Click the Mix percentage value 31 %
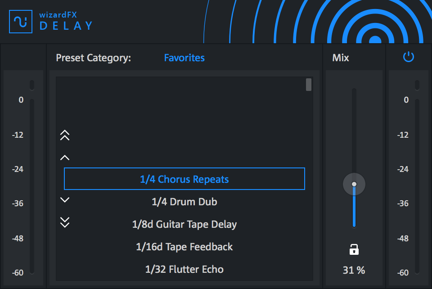This screenshot has height=289, width=432. click(x=354, y=270)
